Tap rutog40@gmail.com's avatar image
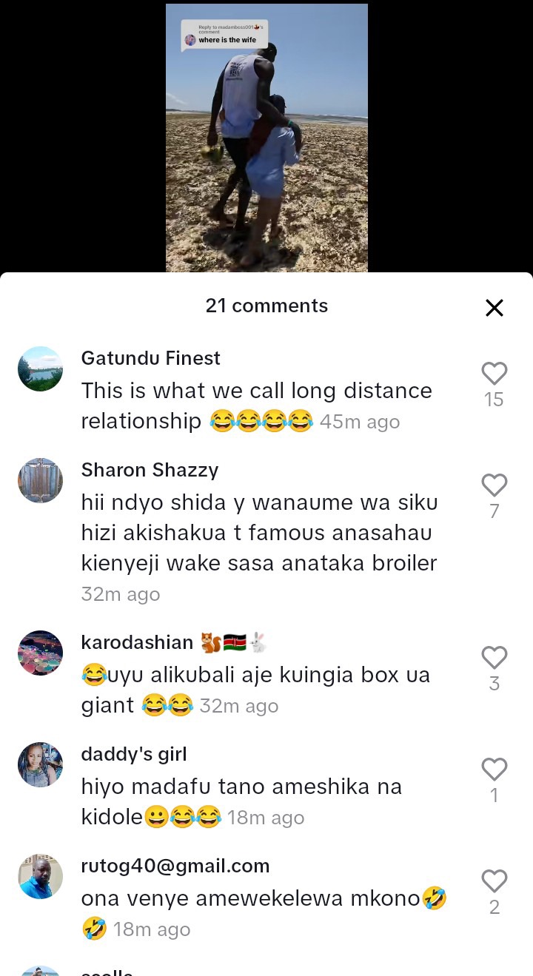533x976 pixels. tap(40, 876)
